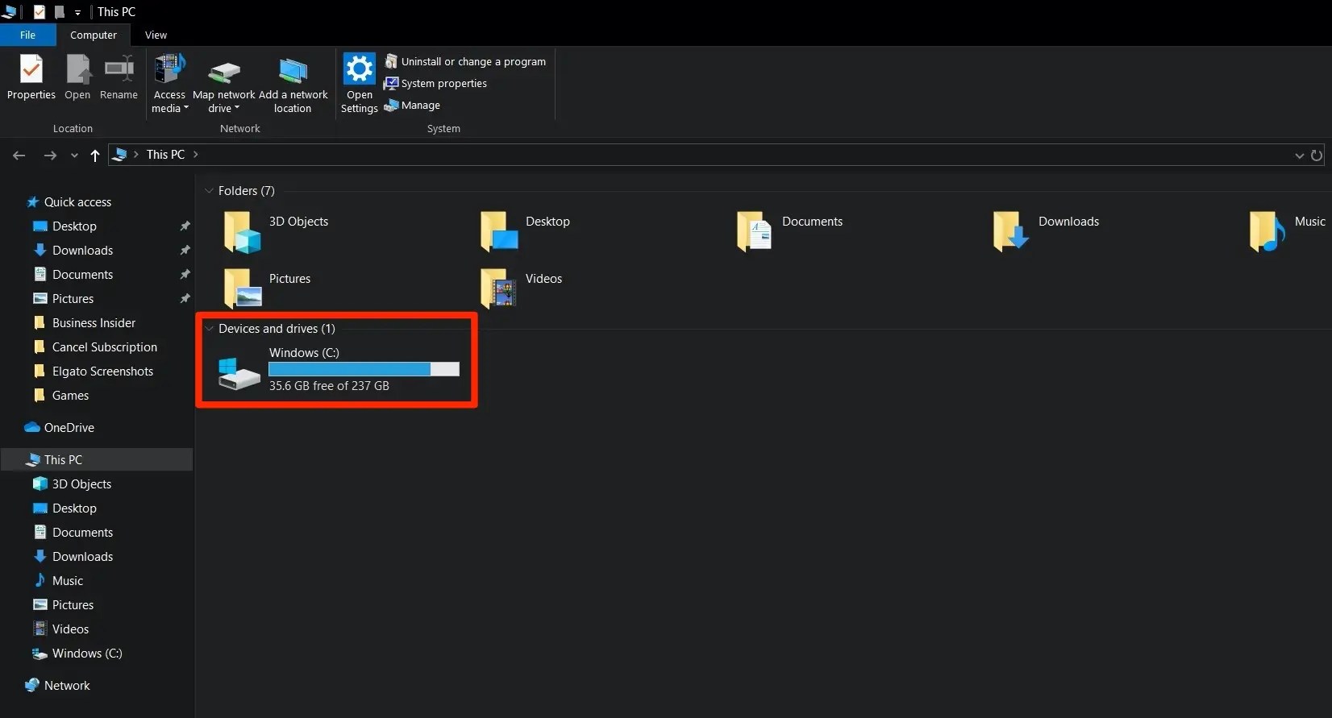Click the title bar new folder icon
1332x718 pixels.
(59, 12)
